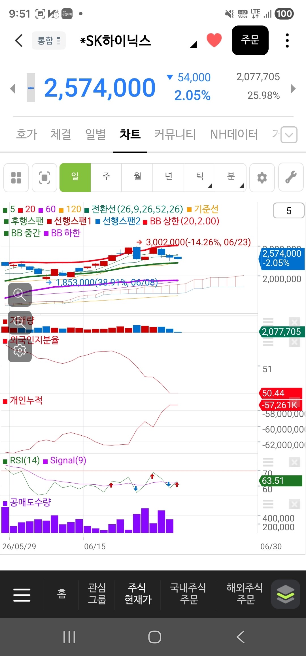Tap the black 주문 order button
This screenshot has height=656, width=306.
(x=250, y=40)
